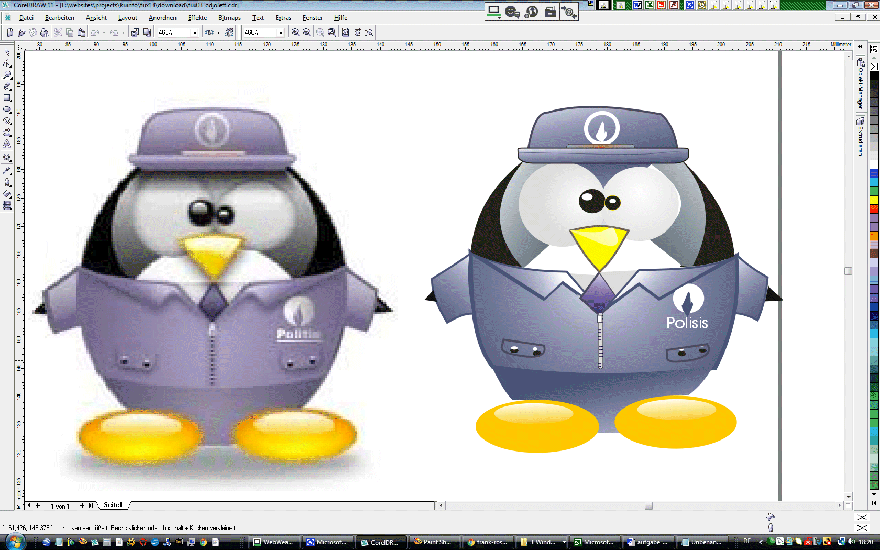Open the Datei menu
The width and height of the screenshot is (880, 550).
pyautogui.click(x=26, y=18)
